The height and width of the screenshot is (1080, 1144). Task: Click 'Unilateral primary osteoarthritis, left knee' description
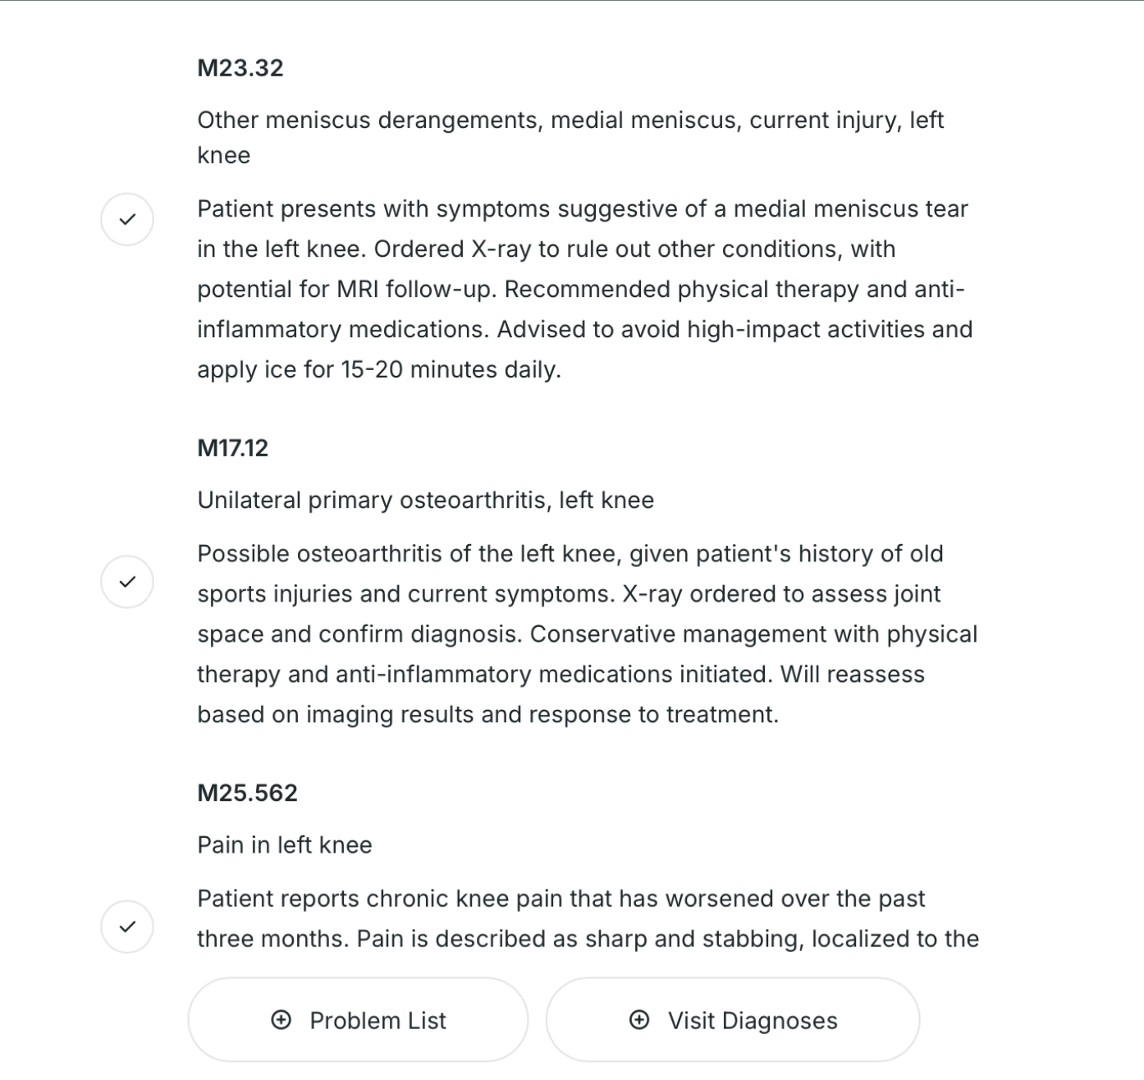tap(426, 500)
